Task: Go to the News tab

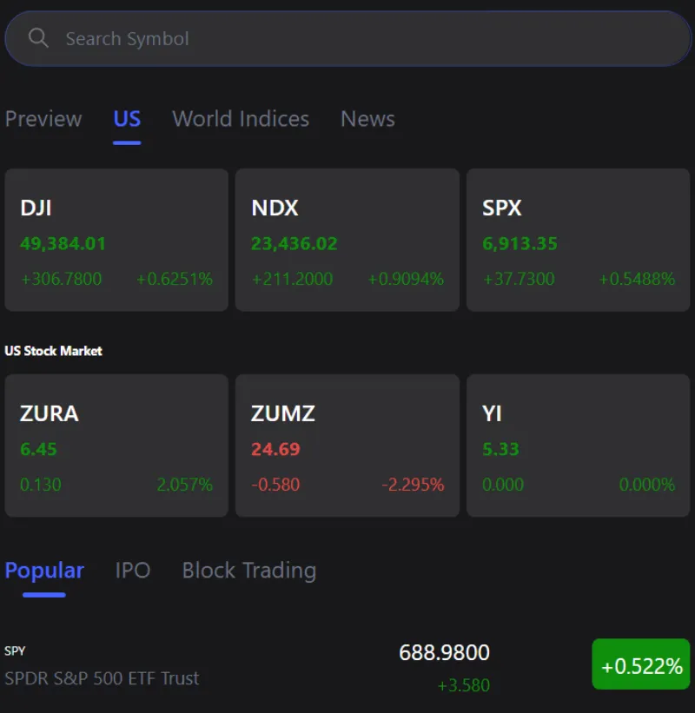Action: (367, 119)
